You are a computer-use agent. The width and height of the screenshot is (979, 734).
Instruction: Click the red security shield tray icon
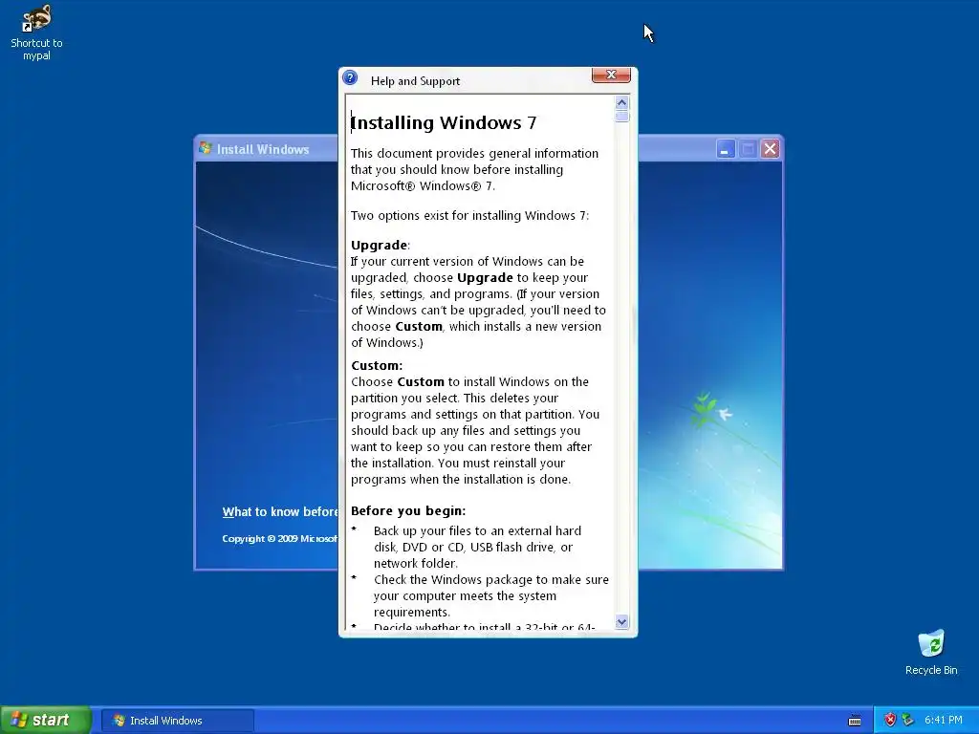(890, 721)
